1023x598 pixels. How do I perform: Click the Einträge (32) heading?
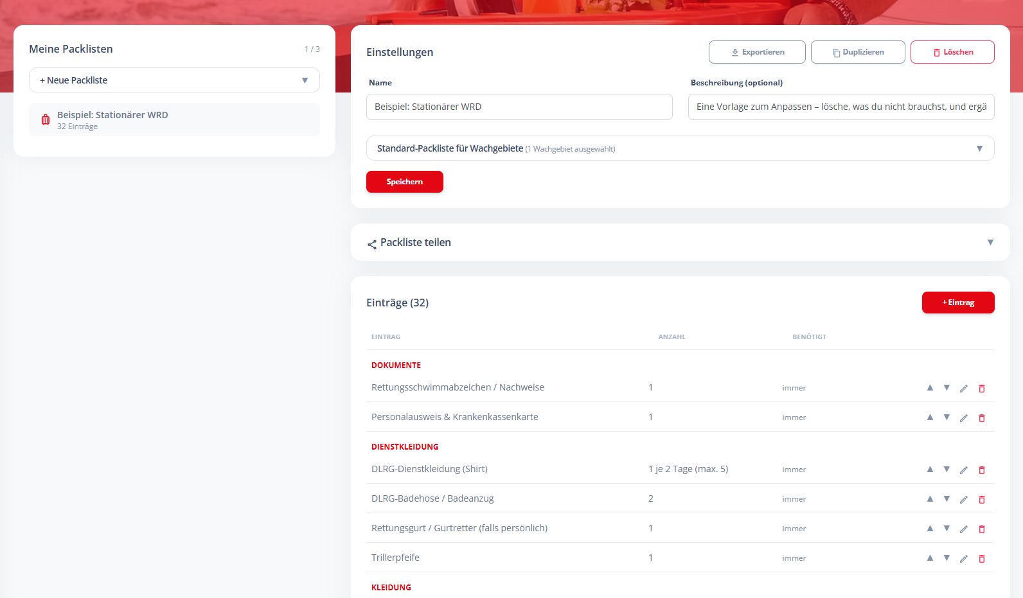click(397, 303)
